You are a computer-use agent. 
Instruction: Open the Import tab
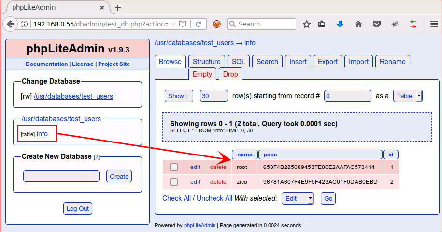click(358, 62)
